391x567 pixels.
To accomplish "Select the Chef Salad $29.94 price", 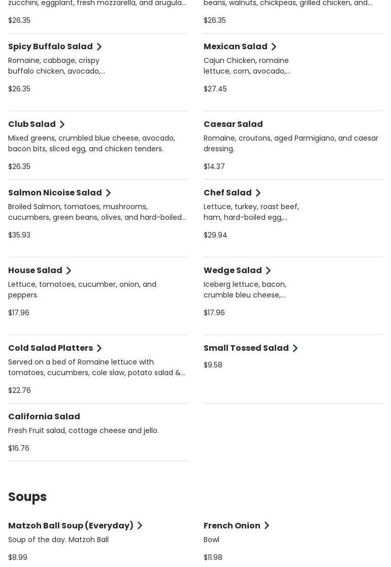I will pos(215,235).
